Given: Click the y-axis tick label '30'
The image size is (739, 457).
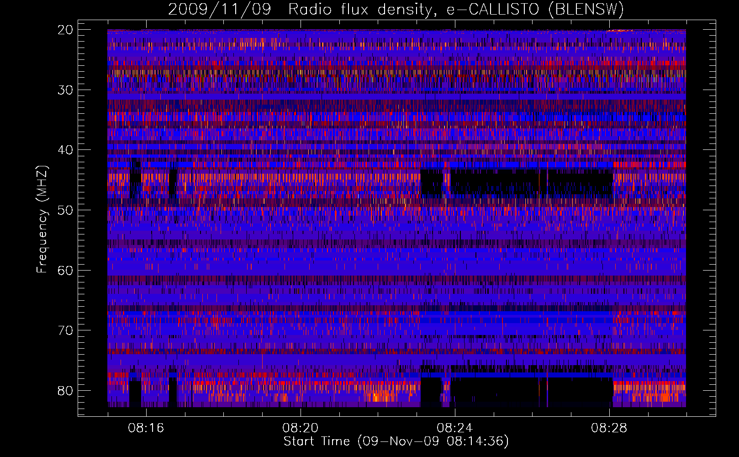Looking at the screenshot, I should click(x=65, y=90).
